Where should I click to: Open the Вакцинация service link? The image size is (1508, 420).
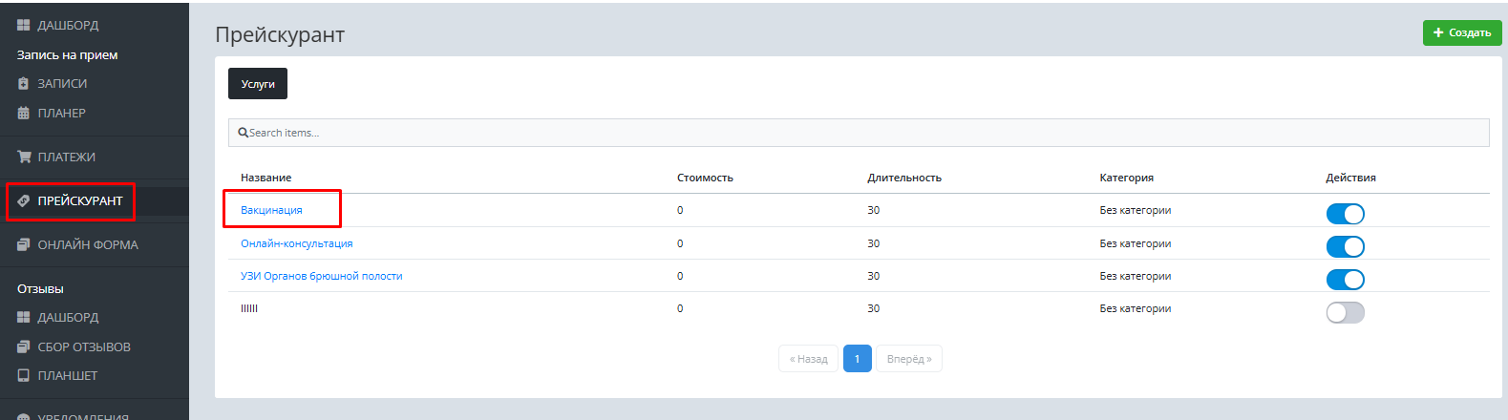tap(271, 210)
